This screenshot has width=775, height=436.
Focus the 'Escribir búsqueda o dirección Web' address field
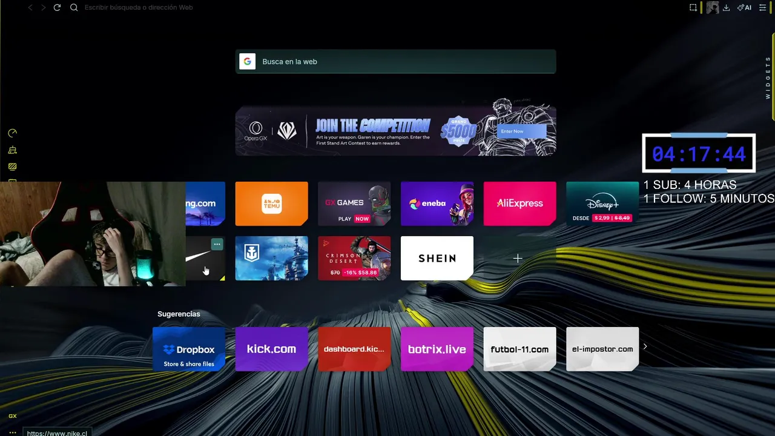(139, 8)
